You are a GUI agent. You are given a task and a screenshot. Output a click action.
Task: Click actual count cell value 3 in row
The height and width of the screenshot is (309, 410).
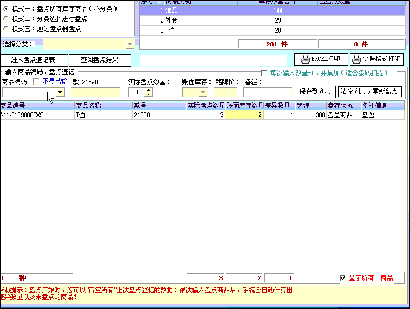coord(205,115)
